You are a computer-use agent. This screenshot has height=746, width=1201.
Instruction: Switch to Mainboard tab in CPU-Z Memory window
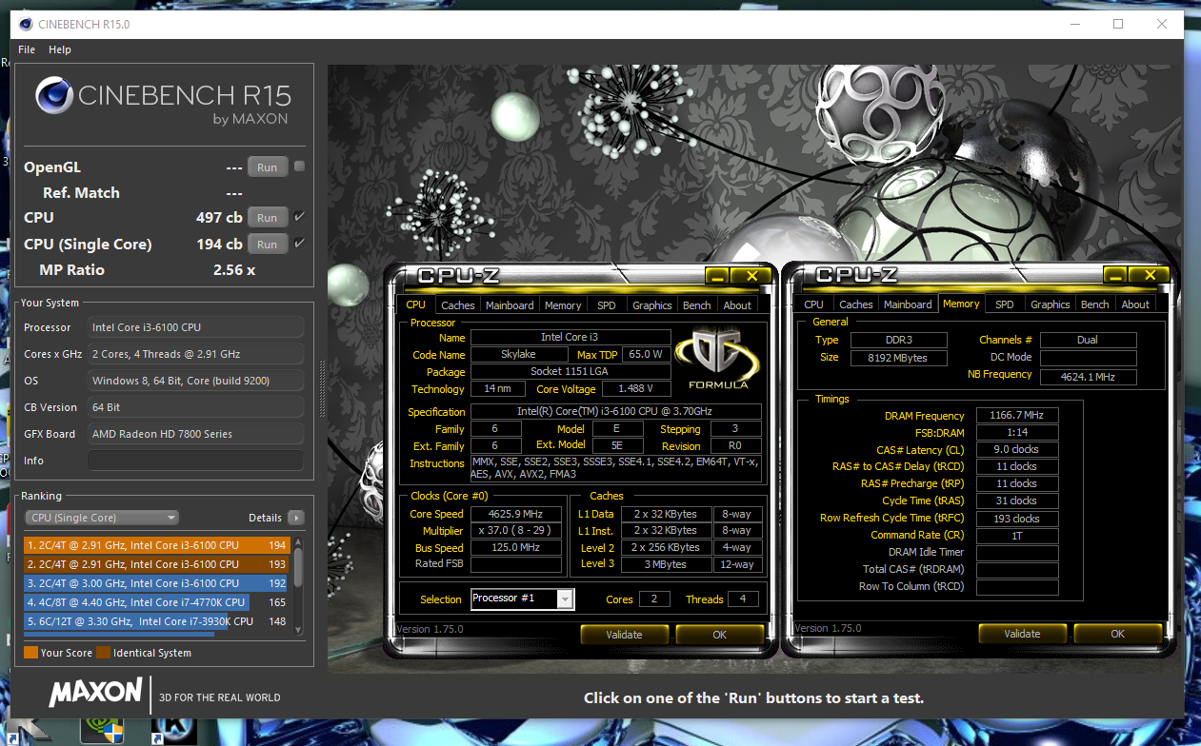pos(908,304)
